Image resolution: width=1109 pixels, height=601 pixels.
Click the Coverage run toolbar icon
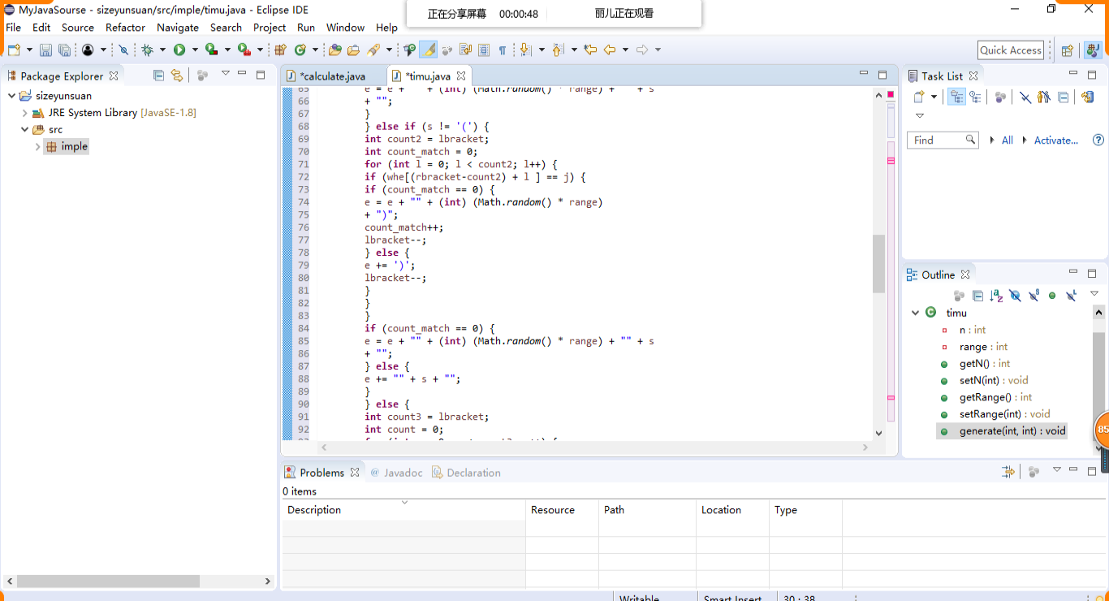coord(211,50)
